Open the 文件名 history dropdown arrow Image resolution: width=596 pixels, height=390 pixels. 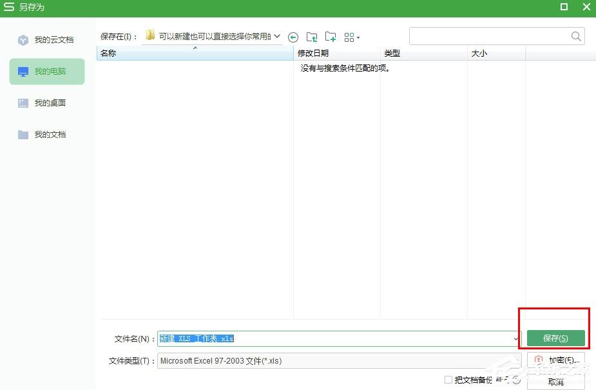pyautogui.click(x=515, y=338)
